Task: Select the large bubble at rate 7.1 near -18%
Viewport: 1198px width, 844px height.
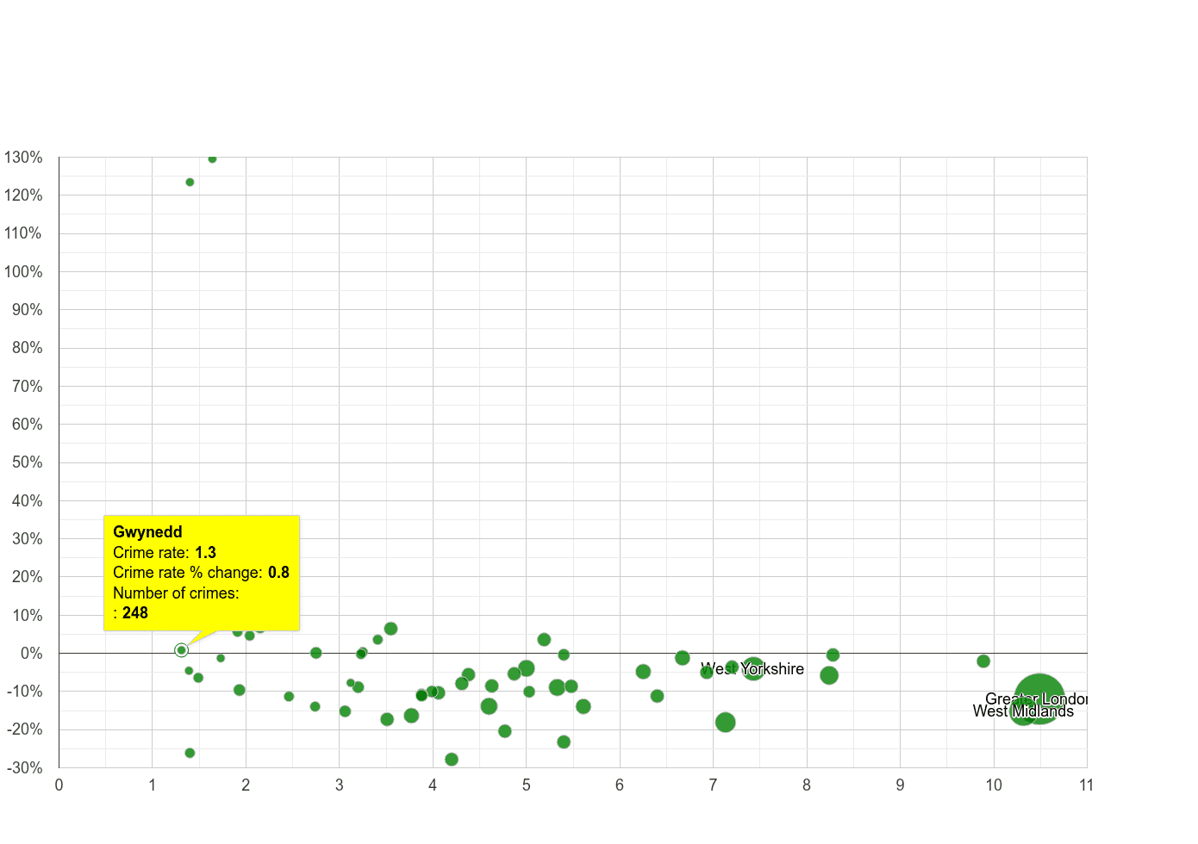Action: point(725,723)
